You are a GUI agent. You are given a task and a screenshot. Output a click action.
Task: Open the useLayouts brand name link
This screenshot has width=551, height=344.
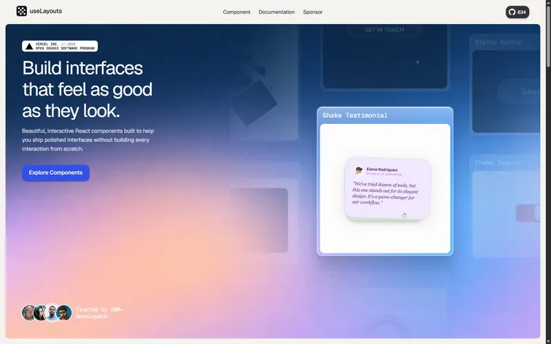click(45, 11)
